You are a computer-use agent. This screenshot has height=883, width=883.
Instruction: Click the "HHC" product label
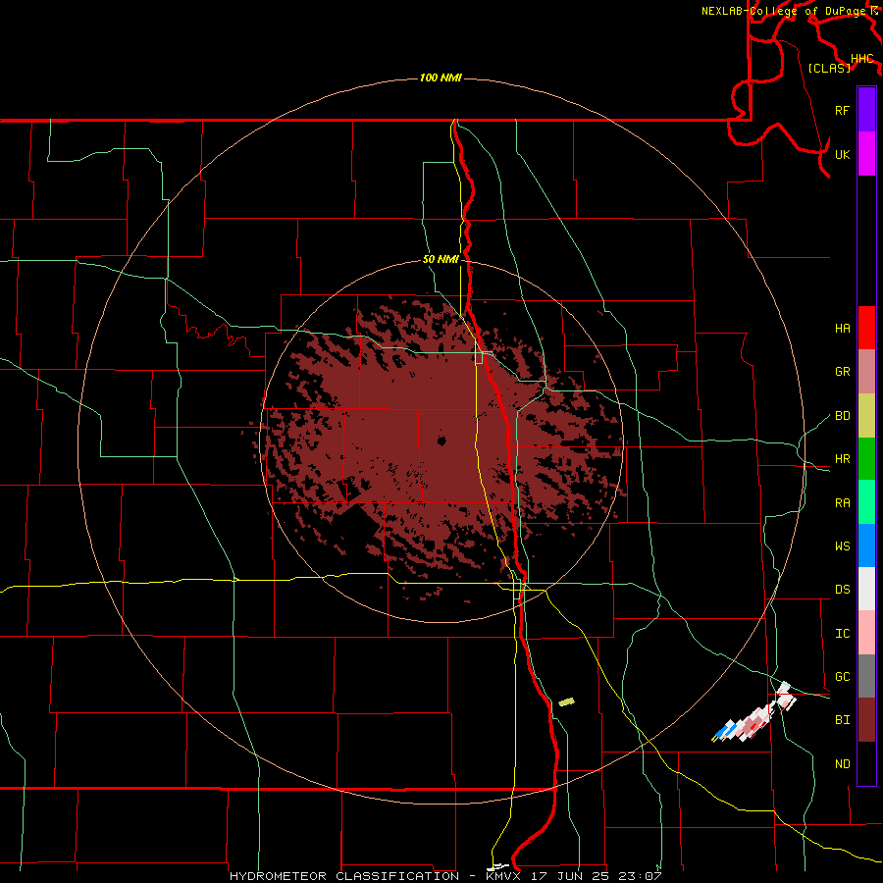coord(861,59)
